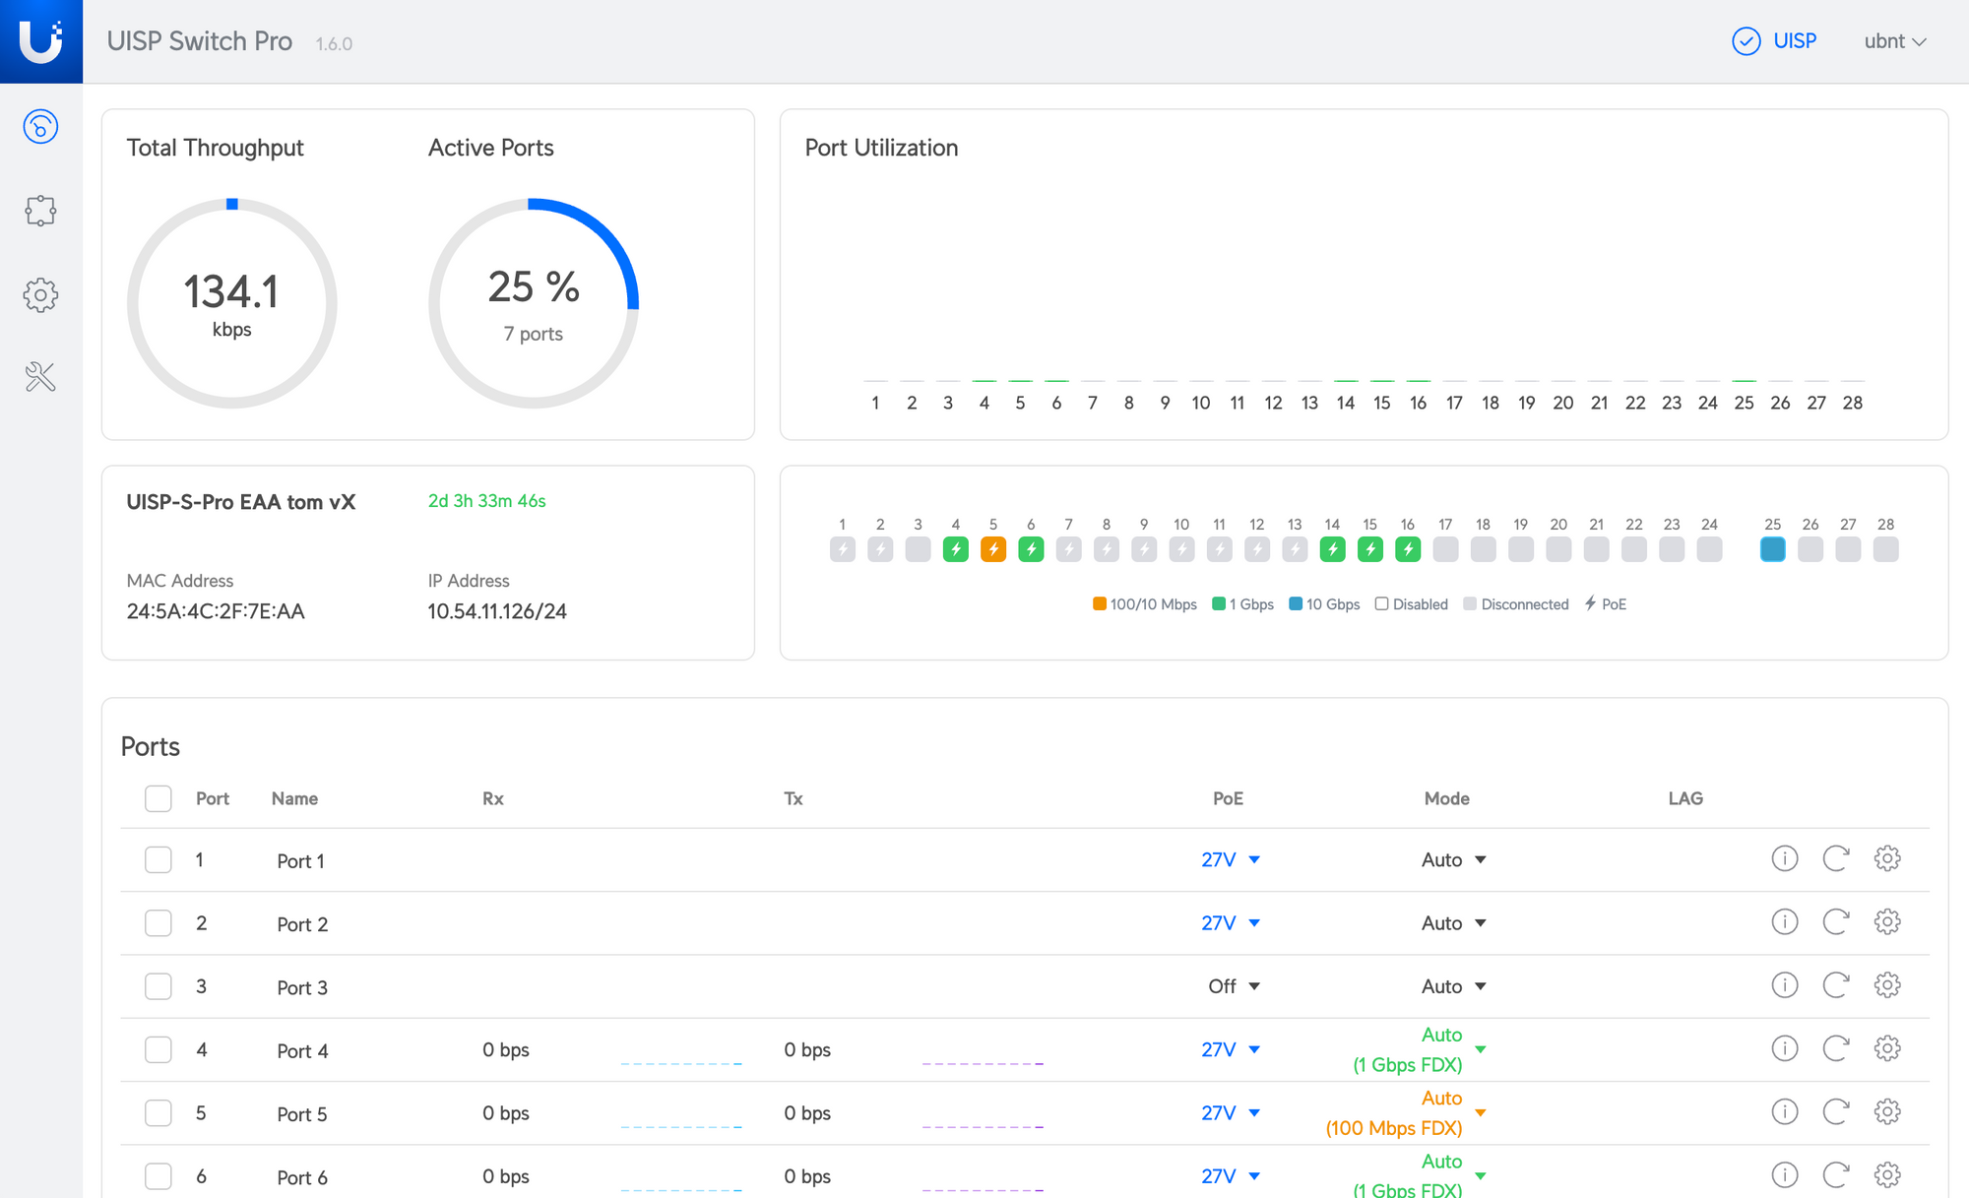Open the tools wrench icon in sidebar
This screenshot has height=1198, width=1969.
click(x=40, y=377)
